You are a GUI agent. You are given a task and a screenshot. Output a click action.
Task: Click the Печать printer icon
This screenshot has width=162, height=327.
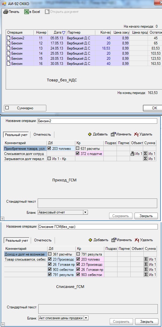point(6,12)
